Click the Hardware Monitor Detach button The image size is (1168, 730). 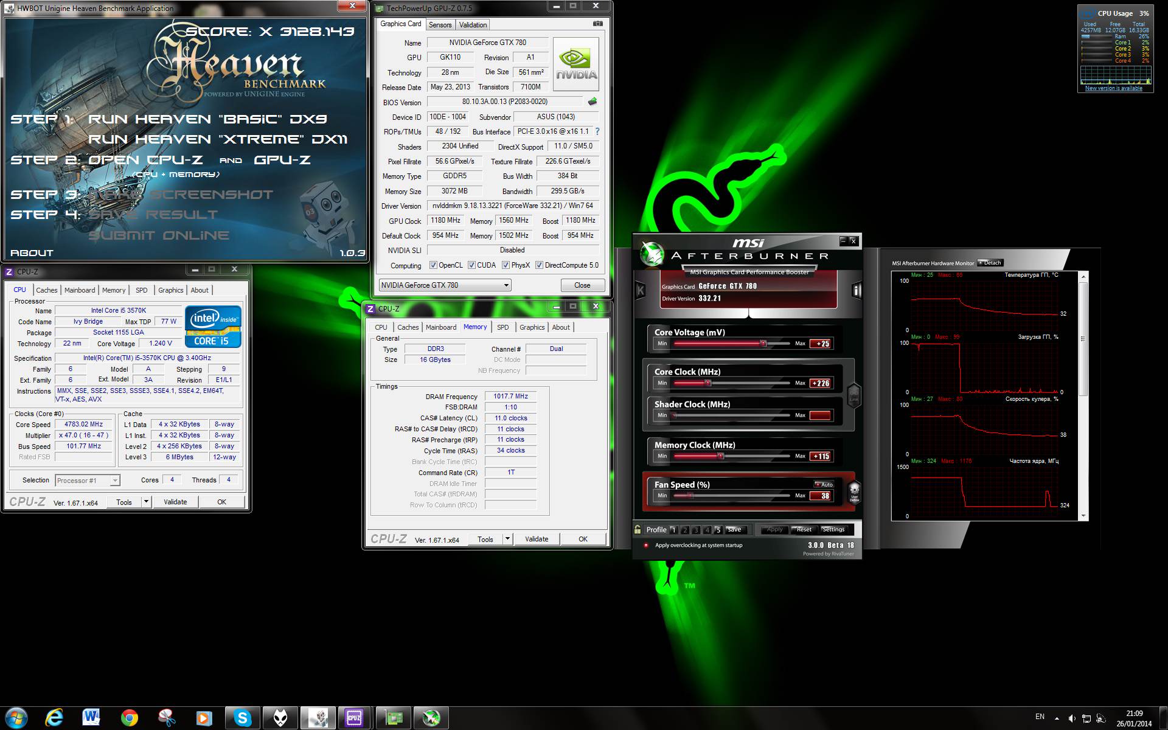click(990, 263)
